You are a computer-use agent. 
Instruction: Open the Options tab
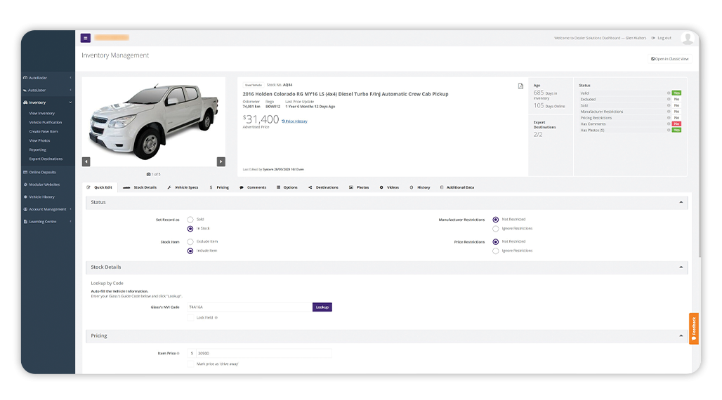(287, 187)
